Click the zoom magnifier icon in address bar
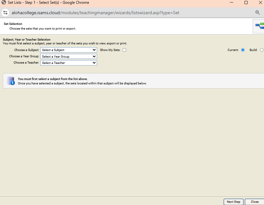 pyautogui.click(x=257, y=13)
